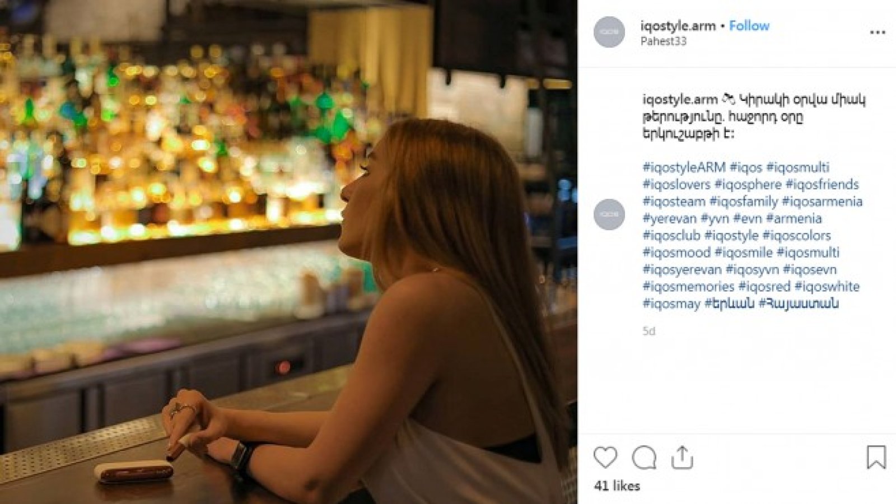The height and width of the screenshot is (504, 896).
Task: Open the Pahest33 location link
Action: [x=663, y=41]
